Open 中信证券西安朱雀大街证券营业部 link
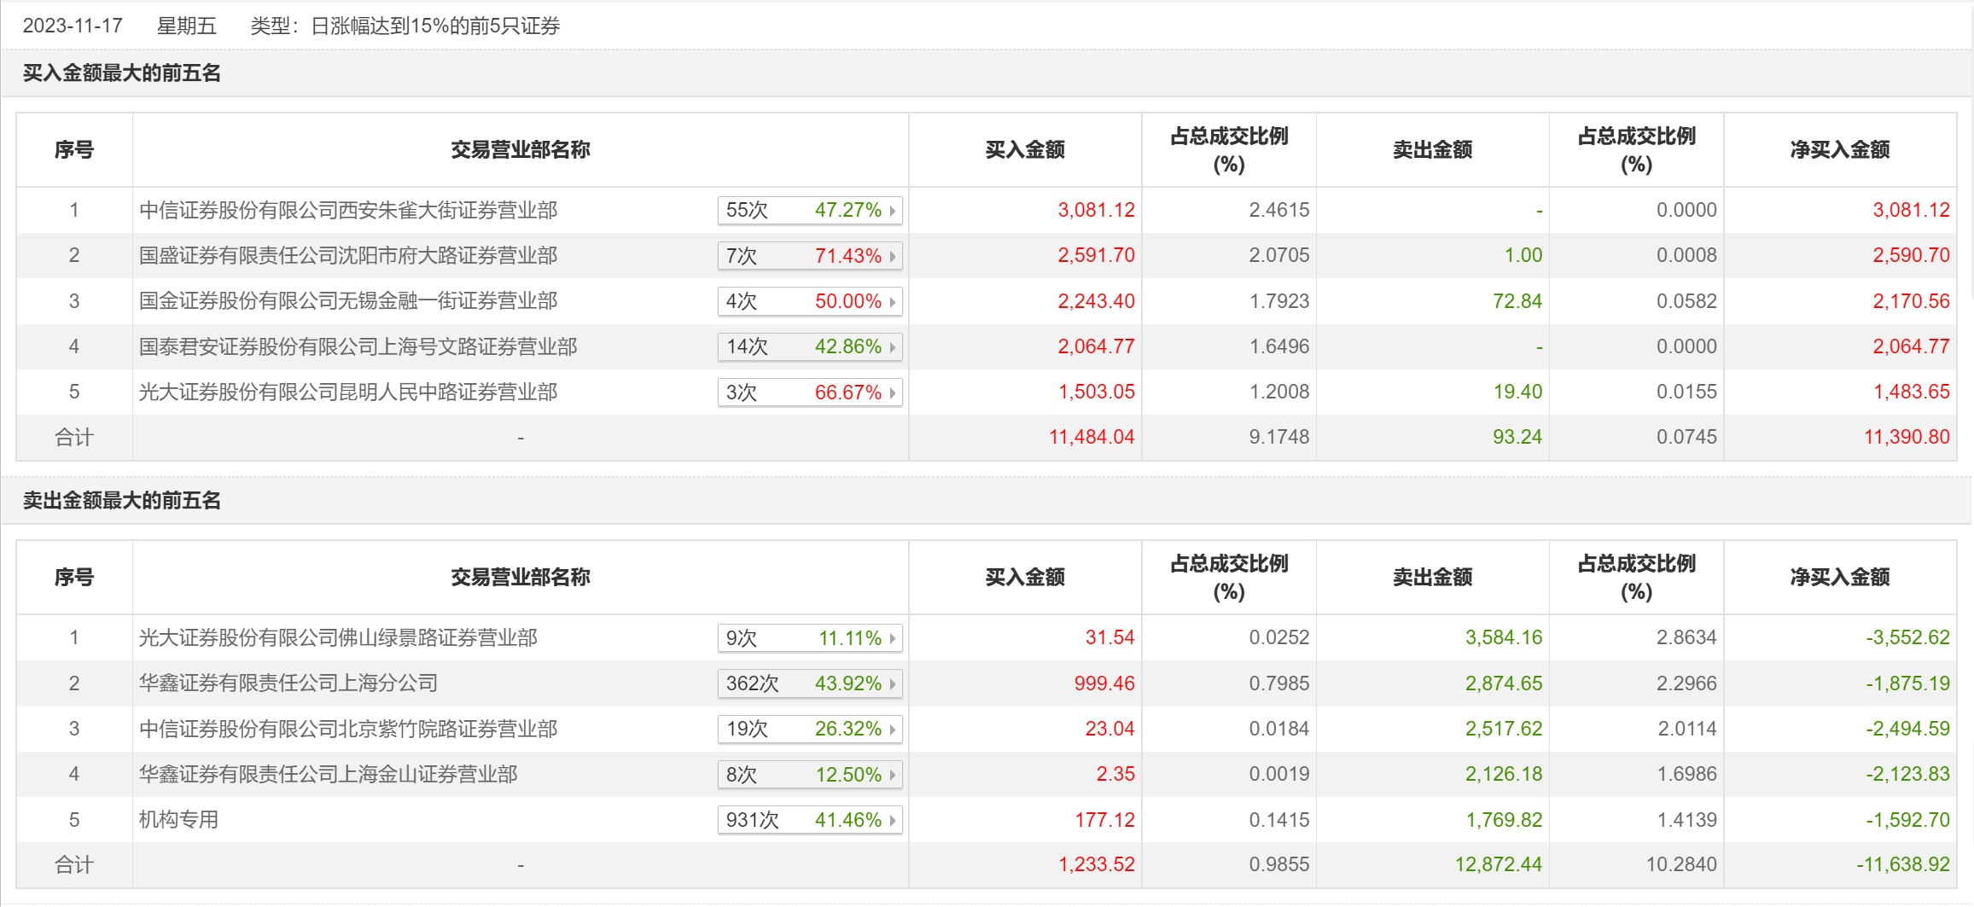Screen dimensions: 1974x907 coord(348,210)
